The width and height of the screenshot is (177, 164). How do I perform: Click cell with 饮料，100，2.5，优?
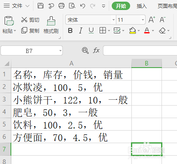[x=71, y=124]
